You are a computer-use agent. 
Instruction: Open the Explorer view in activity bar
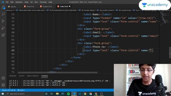click(x=3, y=7)
